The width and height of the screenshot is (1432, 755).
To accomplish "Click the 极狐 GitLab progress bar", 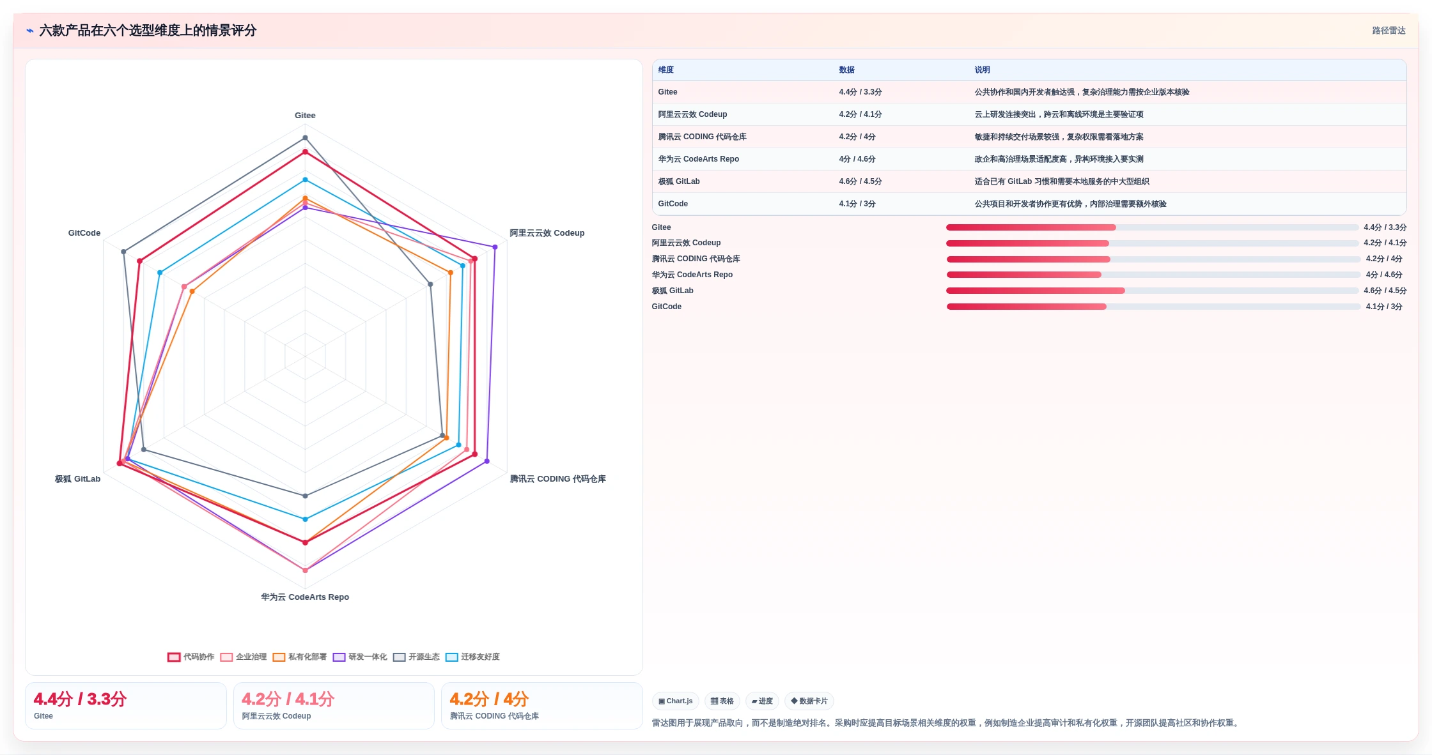I will (x=1152, y=291).
